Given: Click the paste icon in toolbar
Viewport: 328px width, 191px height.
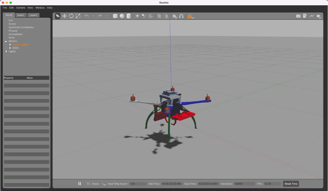Looking at the screenshot, I should 166,16.
